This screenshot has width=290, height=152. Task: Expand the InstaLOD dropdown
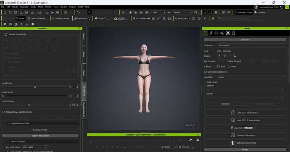coord(108,19)
